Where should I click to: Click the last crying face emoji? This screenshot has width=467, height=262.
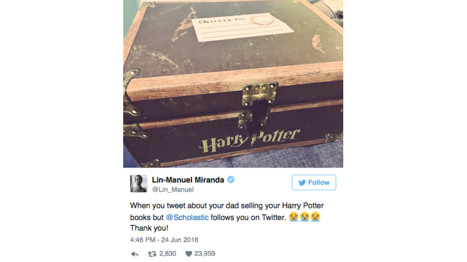(315, 217)
